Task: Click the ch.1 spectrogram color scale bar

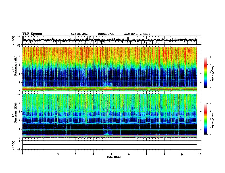Action: (206, 72)
